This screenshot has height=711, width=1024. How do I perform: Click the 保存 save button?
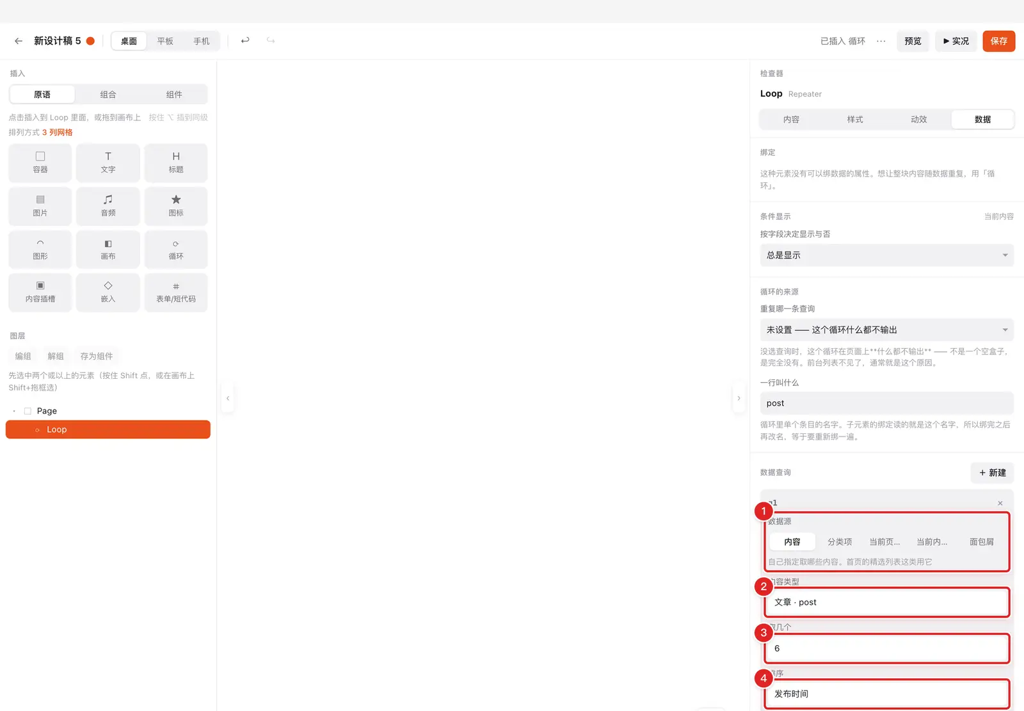point(999,41)
